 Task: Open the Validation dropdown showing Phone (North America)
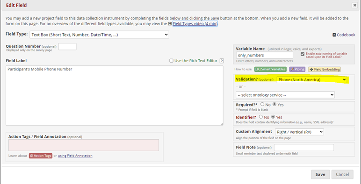click(312, 79)
